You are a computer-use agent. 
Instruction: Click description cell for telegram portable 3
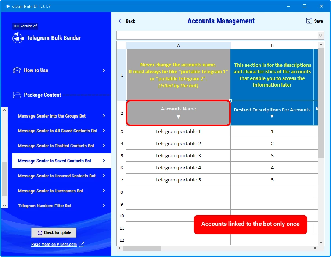click(x=272, y=156)
